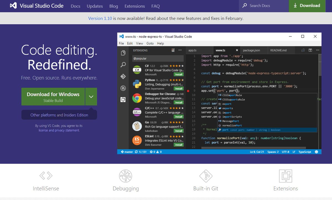Open the Explorer icon in activity bar
Image resolution: width=332 pixels, height=200 pixels.
[x=123, y=53]
